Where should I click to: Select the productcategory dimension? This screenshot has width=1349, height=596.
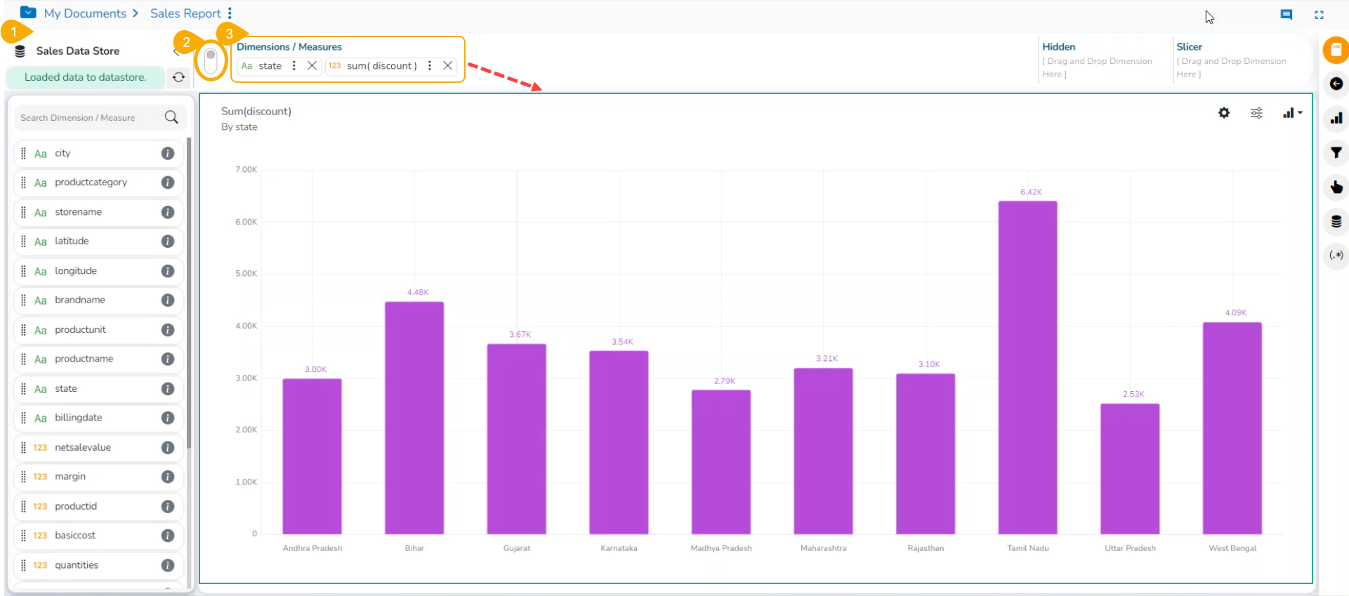[x=98, y=183]
